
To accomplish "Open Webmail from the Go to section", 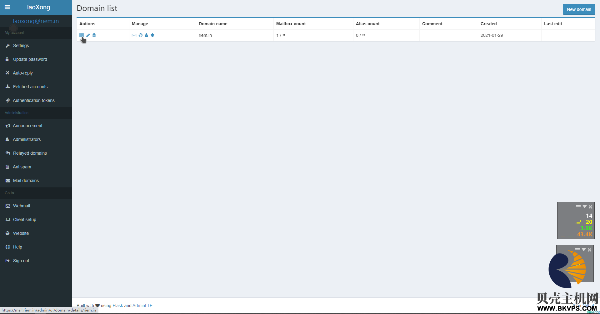I will click(x=22, y=206).
